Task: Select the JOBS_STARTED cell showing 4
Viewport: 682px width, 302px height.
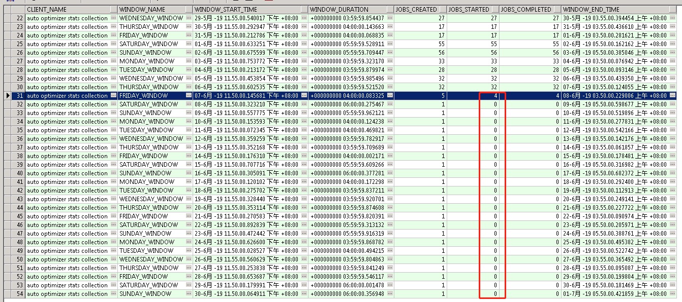Action: point(473,96)
